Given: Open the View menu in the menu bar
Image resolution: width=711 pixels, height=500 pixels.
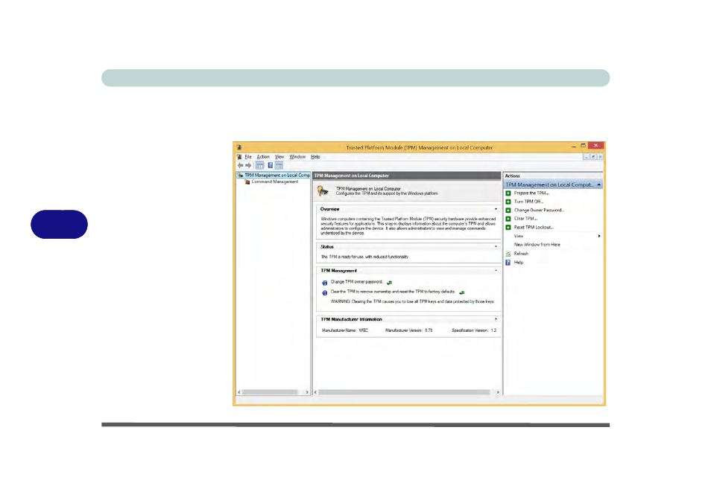Looking at the screenshot, I should [279, 157].
